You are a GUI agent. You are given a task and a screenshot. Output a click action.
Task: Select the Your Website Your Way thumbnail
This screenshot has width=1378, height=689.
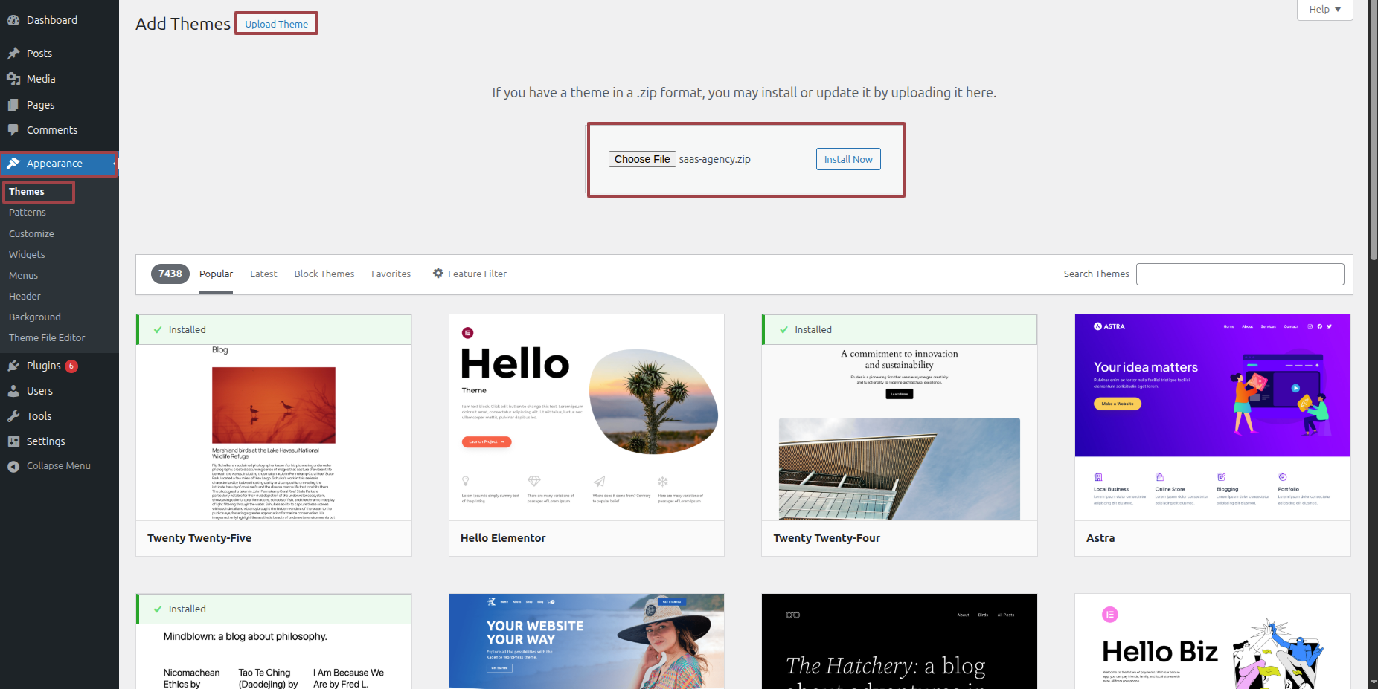tap(586, 641)
